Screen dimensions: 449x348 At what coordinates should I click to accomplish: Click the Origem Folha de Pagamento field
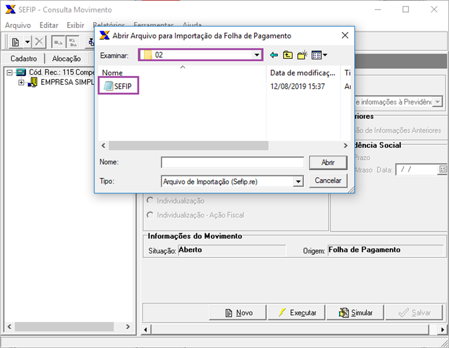pos(386,250)
